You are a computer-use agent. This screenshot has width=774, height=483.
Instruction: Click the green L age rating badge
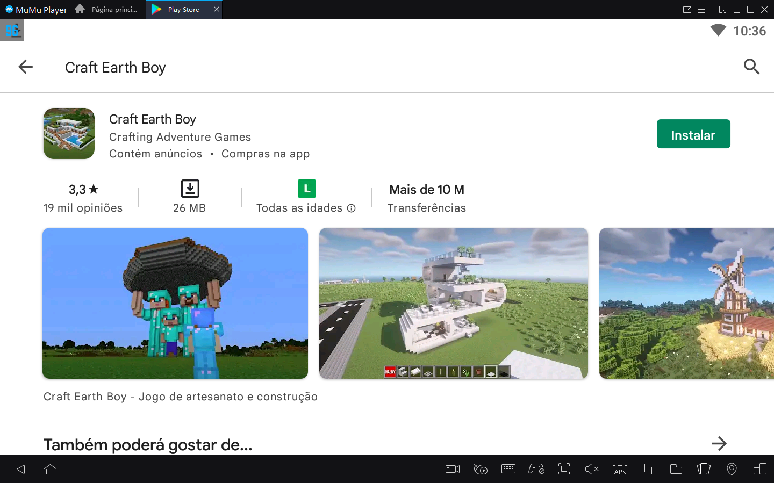(x=307, y=189)
